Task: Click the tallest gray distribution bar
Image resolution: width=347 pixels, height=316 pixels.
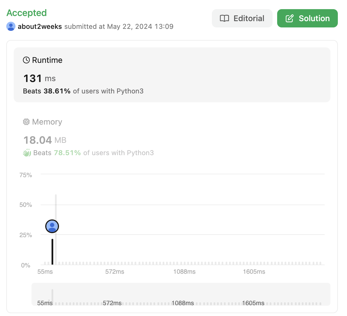Action: pos(56,229)
